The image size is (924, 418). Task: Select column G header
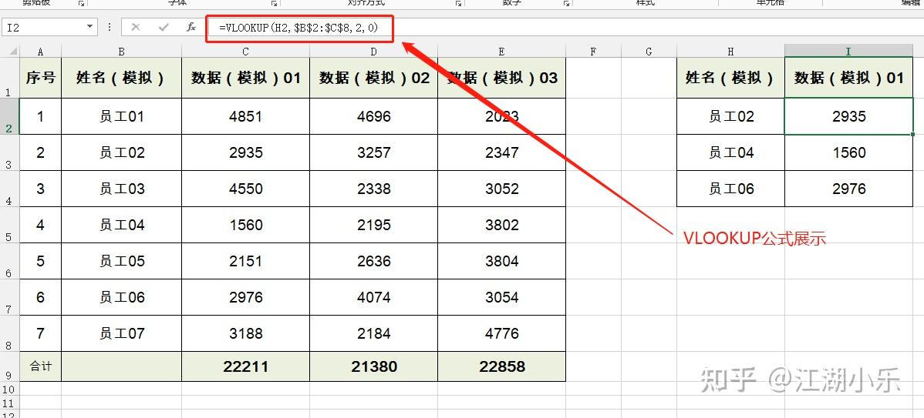click(x=649, y=52)
